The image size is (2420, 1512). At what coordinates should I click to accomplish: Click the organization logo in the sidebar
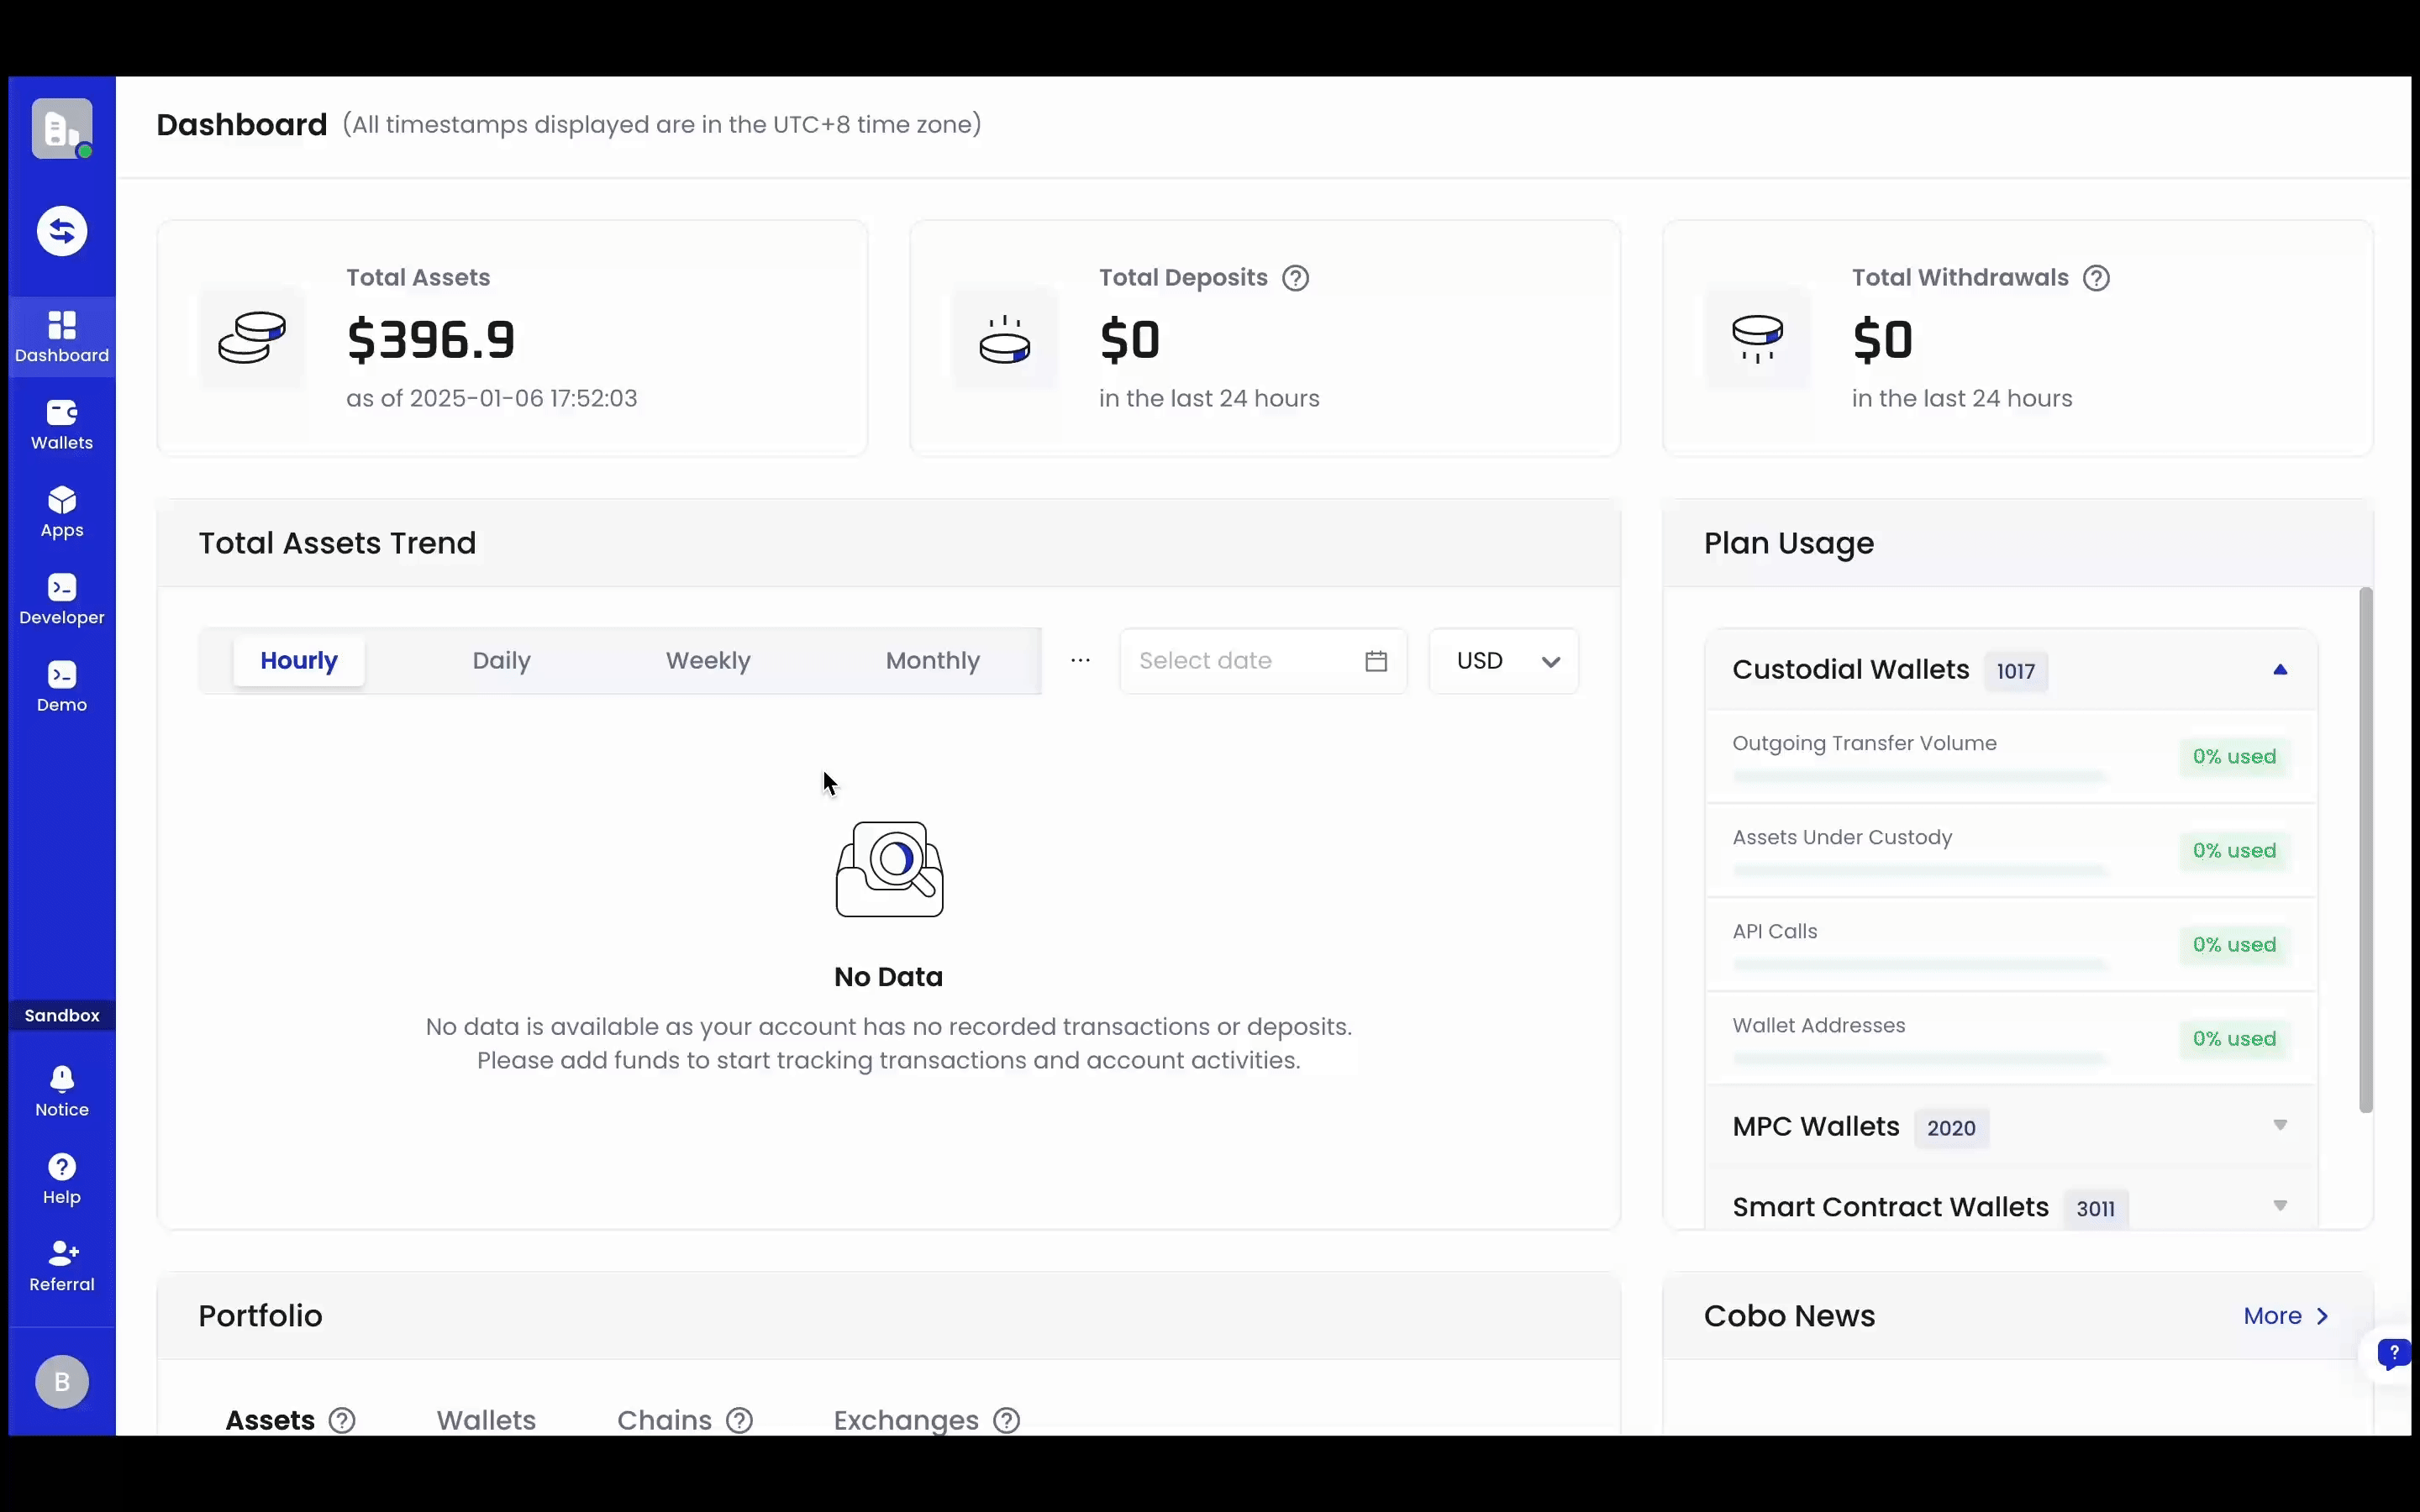tap(62, 128)
